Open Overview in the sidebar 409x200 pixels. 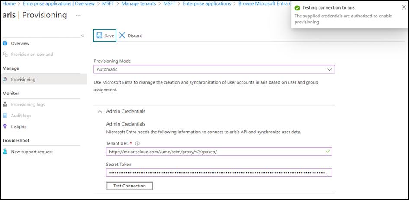[x=20, y=43]
